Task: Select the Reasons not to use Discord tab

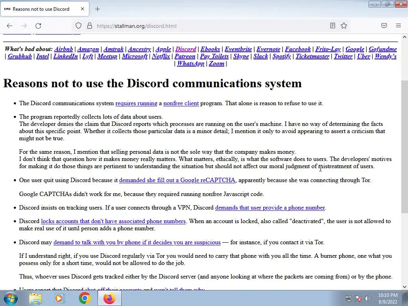Action: pyautogui.click(x=45, y=9)
